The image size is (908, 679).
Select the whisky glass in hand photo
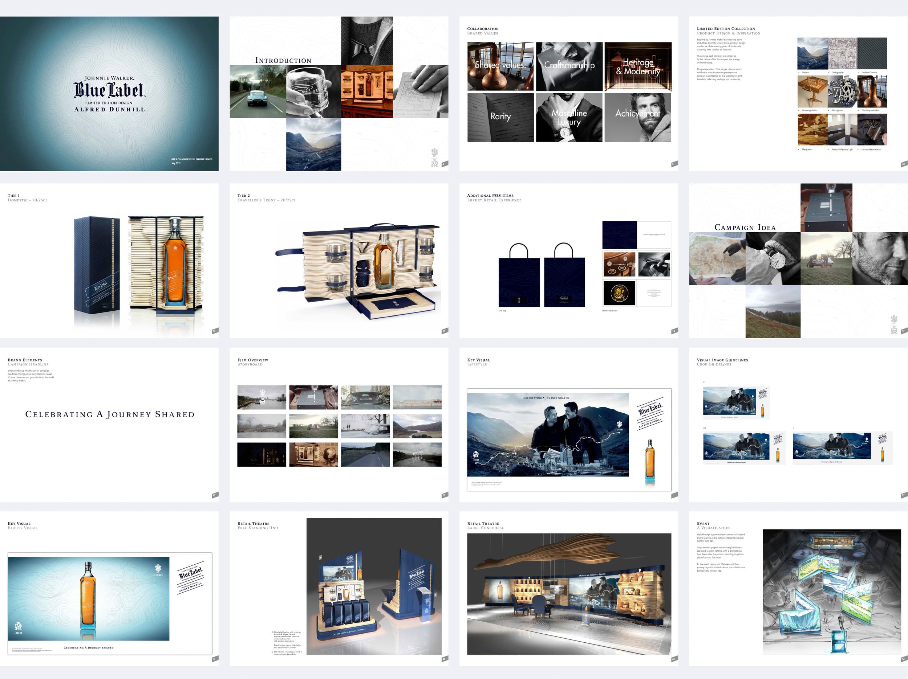[x=313, y=91]
